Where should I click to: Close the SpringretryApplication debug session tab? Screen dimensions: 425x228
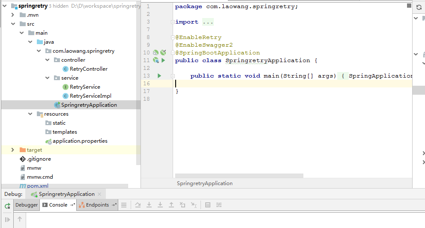point(99,194)
